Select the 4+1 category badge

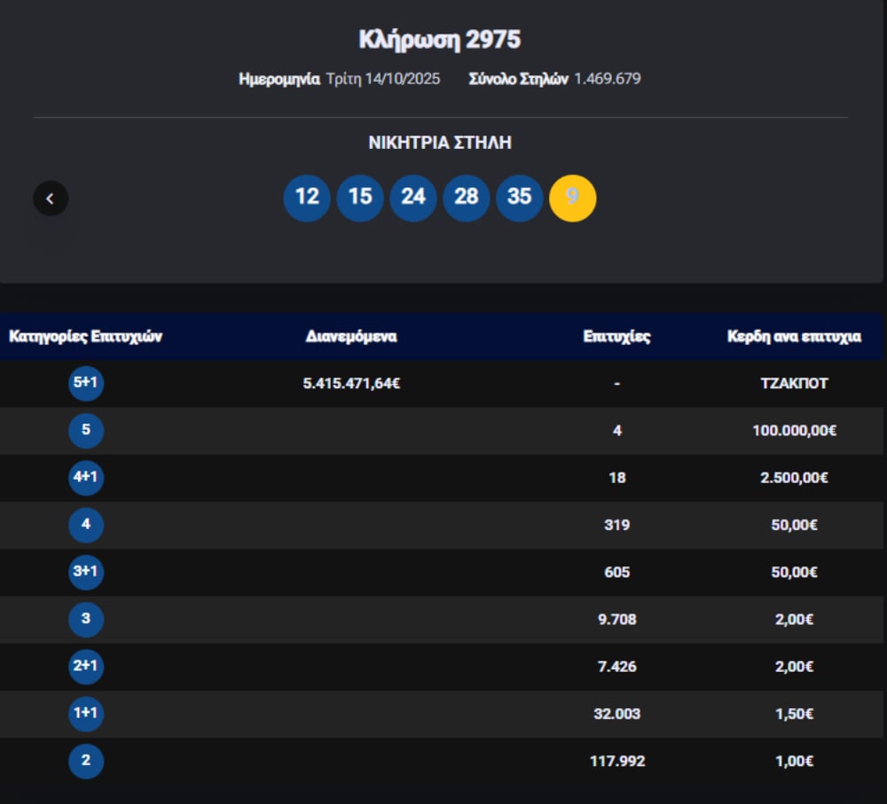(x=86, y=478)
